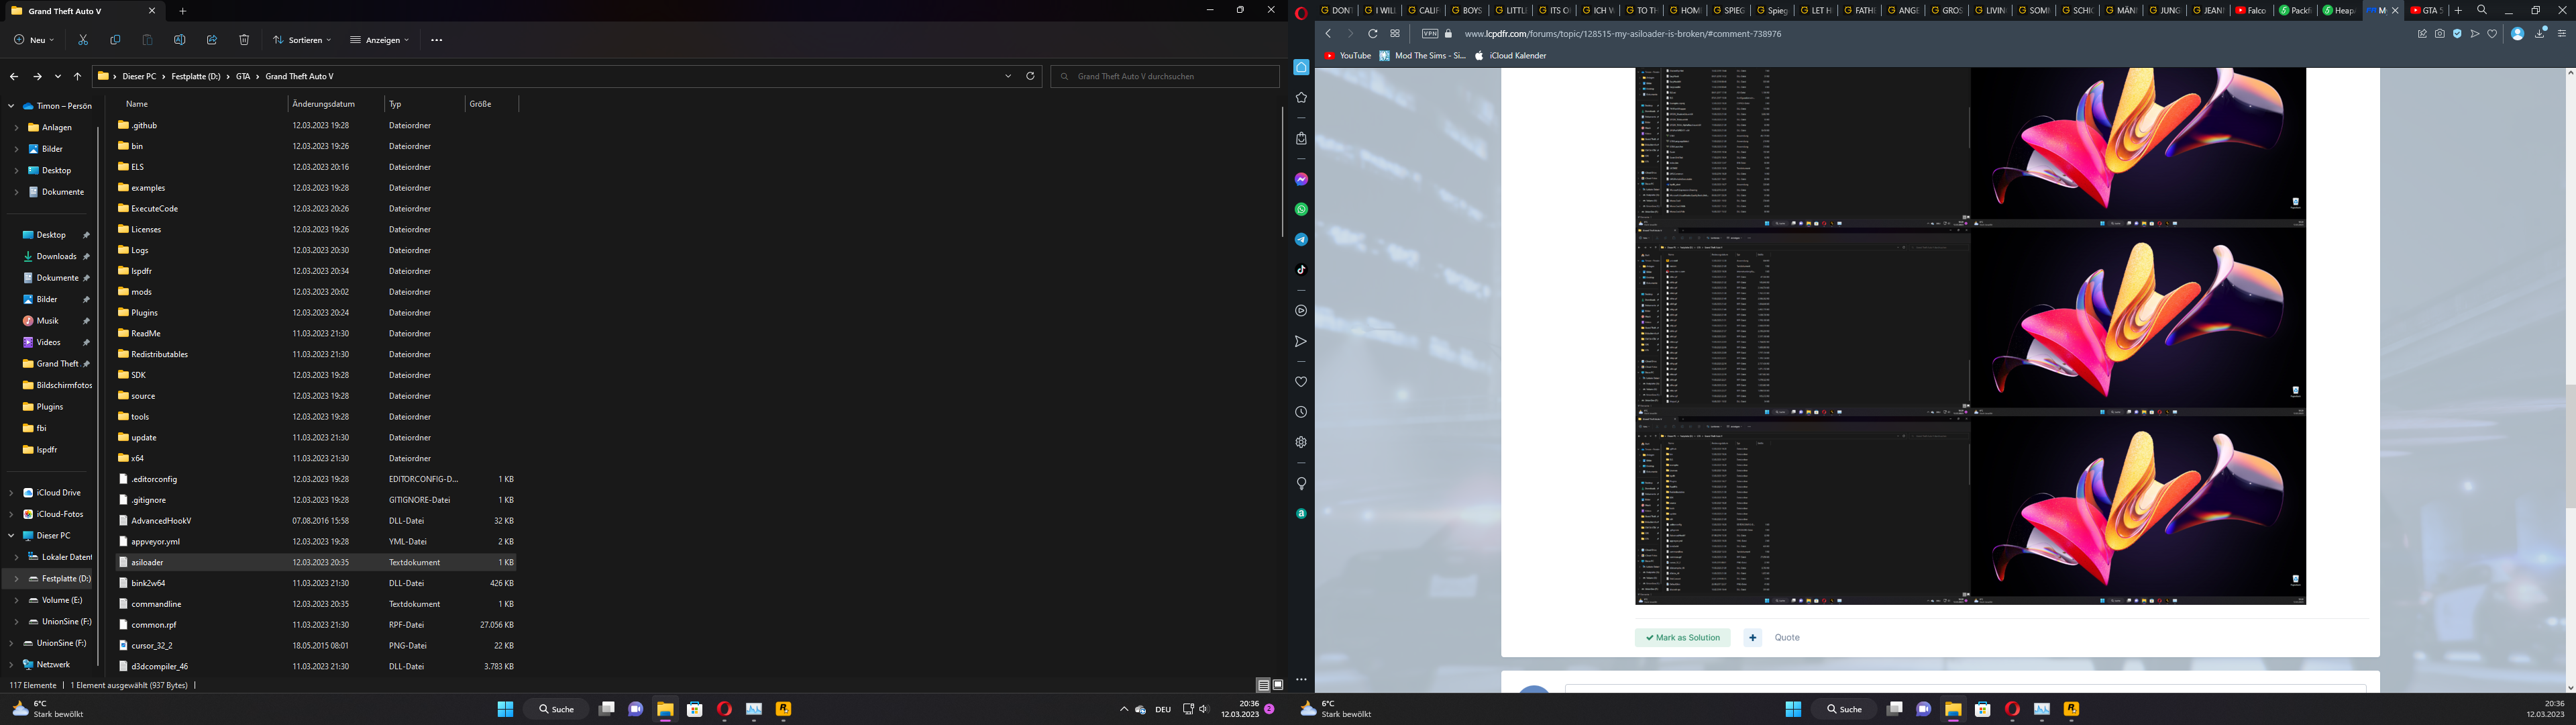Open TikTok in Opera sidebar

click(x=1301, y=269)
